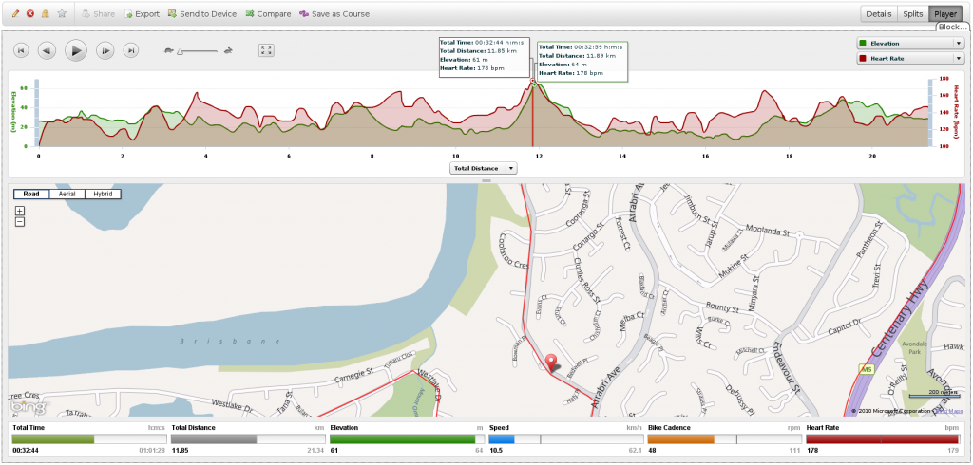This screenshot has height=465, width=973.
Task: Select the Hybrid map view
Action: pos(103,194)
